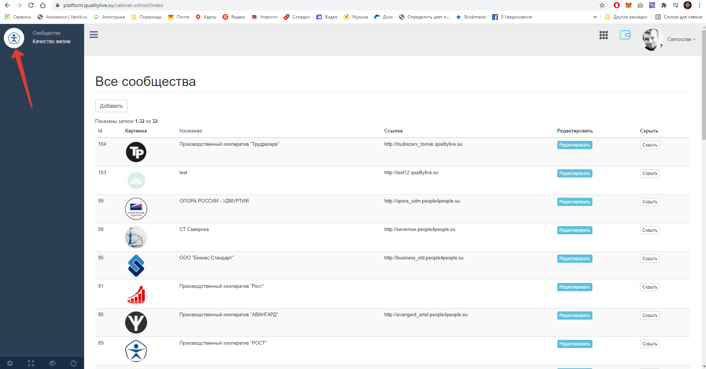706x369 pixels.
Task: Click the user avatar photo
Action: (652, 39)
